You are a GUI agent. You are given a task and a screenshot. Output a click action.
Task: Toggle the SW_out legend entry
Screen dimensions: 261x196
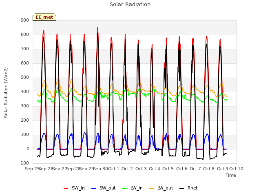pyautogui.click(x=103, y=188)
